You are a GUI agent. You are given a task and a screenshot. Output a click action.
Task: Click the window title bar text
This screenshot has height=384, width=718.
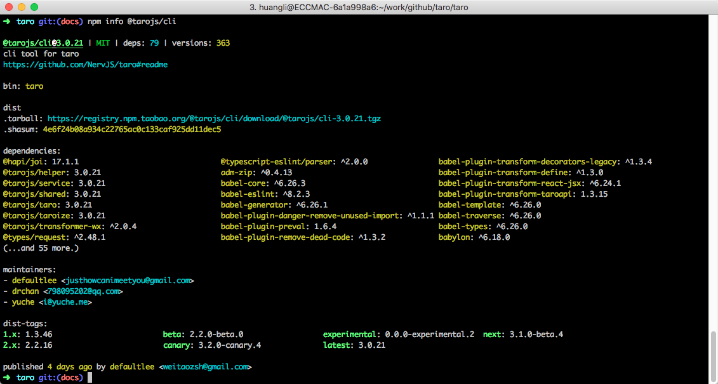359,7
